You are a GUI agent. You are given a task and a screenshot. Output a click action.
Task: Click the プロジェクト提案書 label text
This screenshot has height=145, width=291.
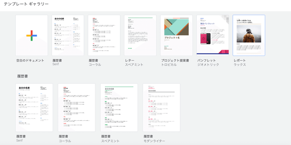(x=175, y=60)
